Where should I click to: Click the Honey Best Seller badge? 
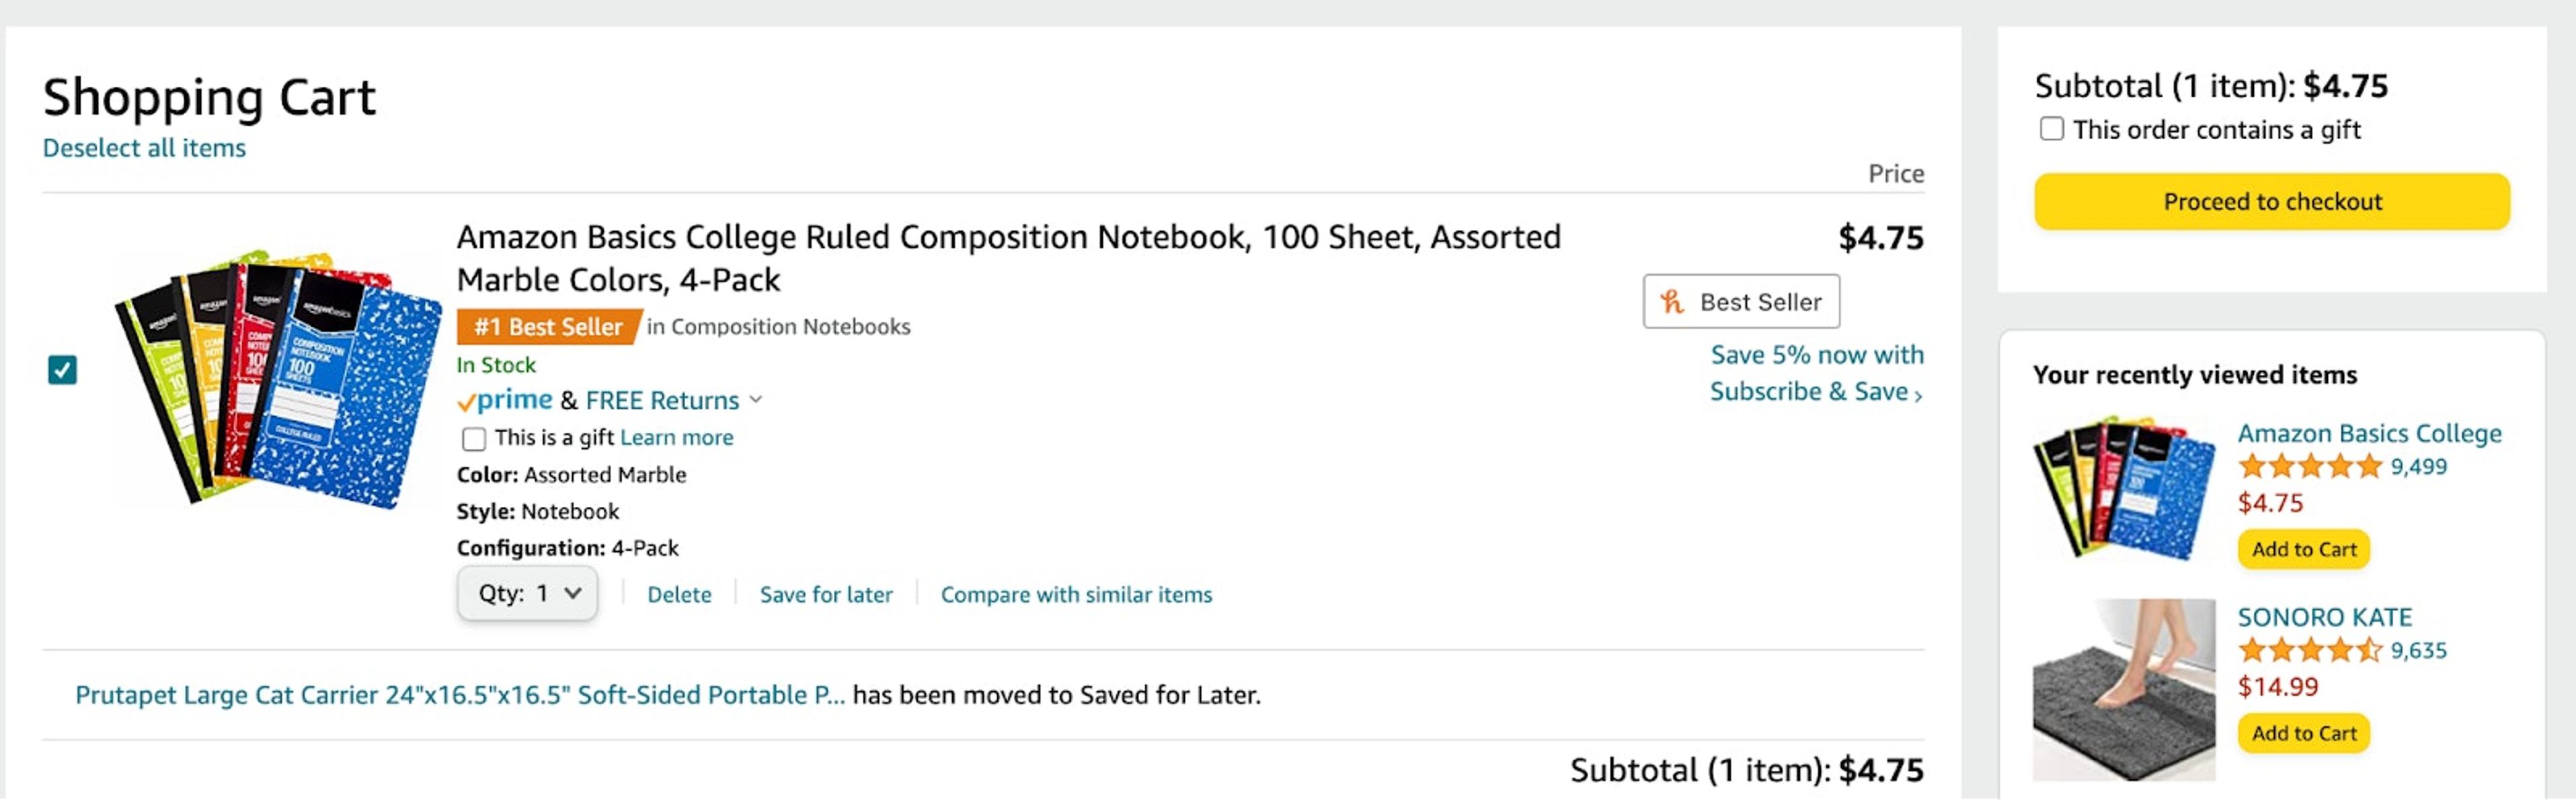click(1740, 301)
